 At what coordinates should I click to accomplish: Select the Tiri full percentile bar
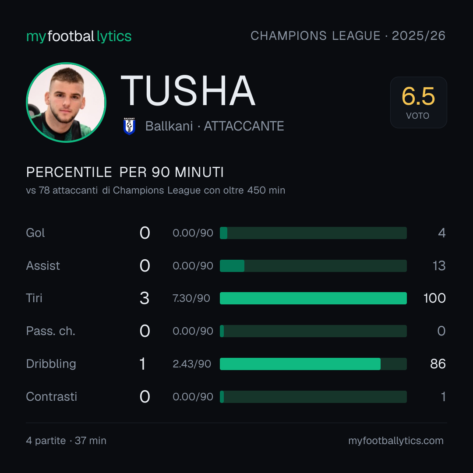(x=313, y=298)
